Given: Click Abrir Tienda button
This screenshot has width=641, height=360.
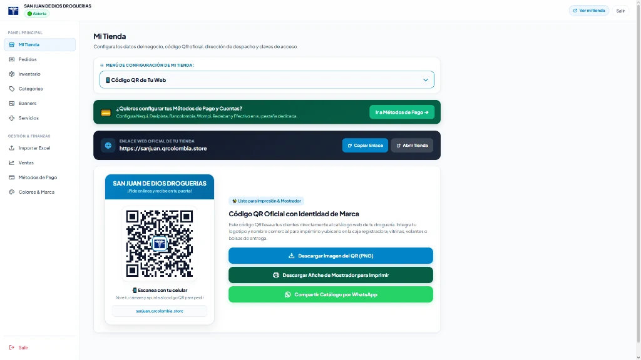Looking at the screenshot, I should point(412,145).
